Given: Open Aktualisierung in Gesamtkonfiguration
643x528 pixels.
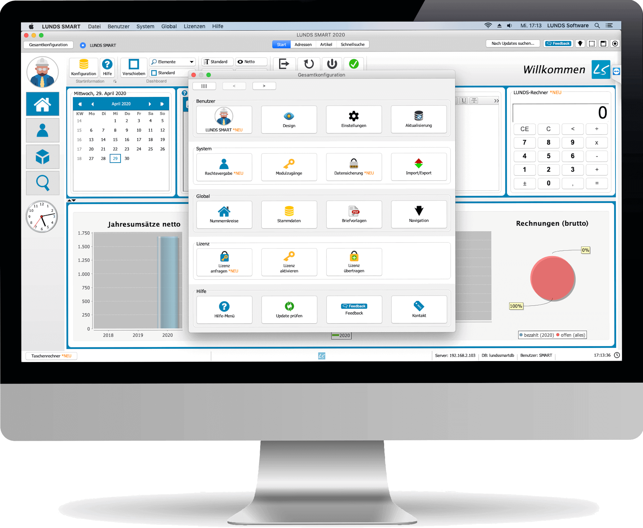Looking at the screenshot, I should point(419,119).
